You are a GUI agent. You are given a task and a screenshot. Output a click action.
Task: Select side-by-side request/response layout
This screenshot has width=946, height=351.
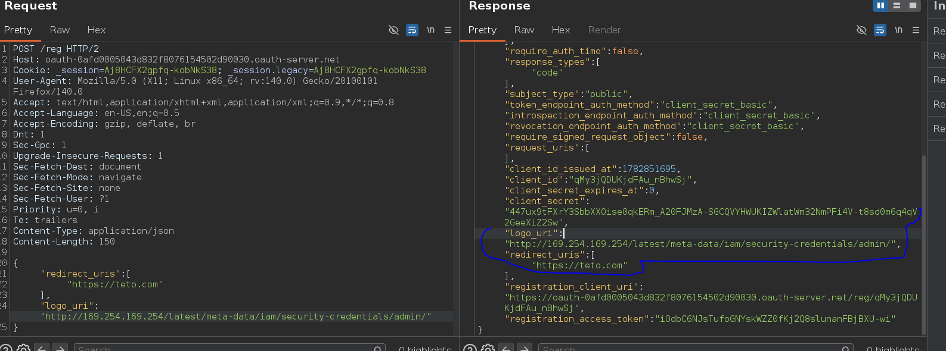tap(880, 5)
